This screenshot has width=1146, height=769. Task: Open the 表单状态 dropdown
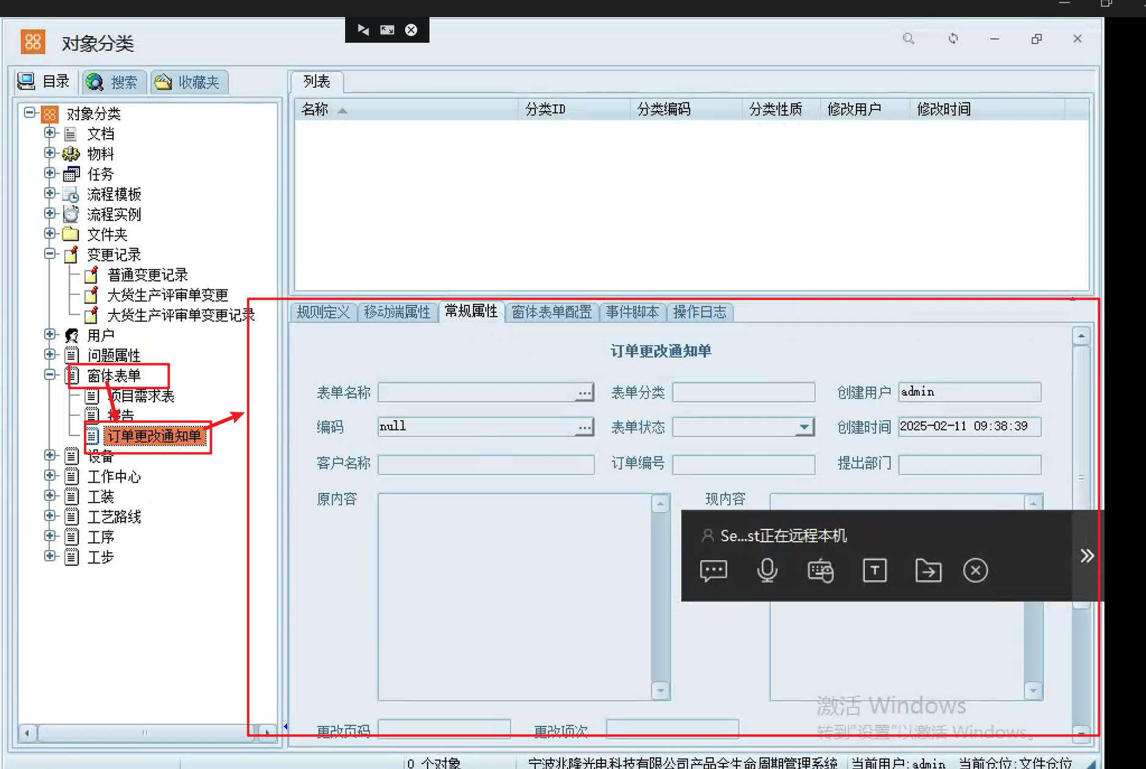(x=805, y=427)
